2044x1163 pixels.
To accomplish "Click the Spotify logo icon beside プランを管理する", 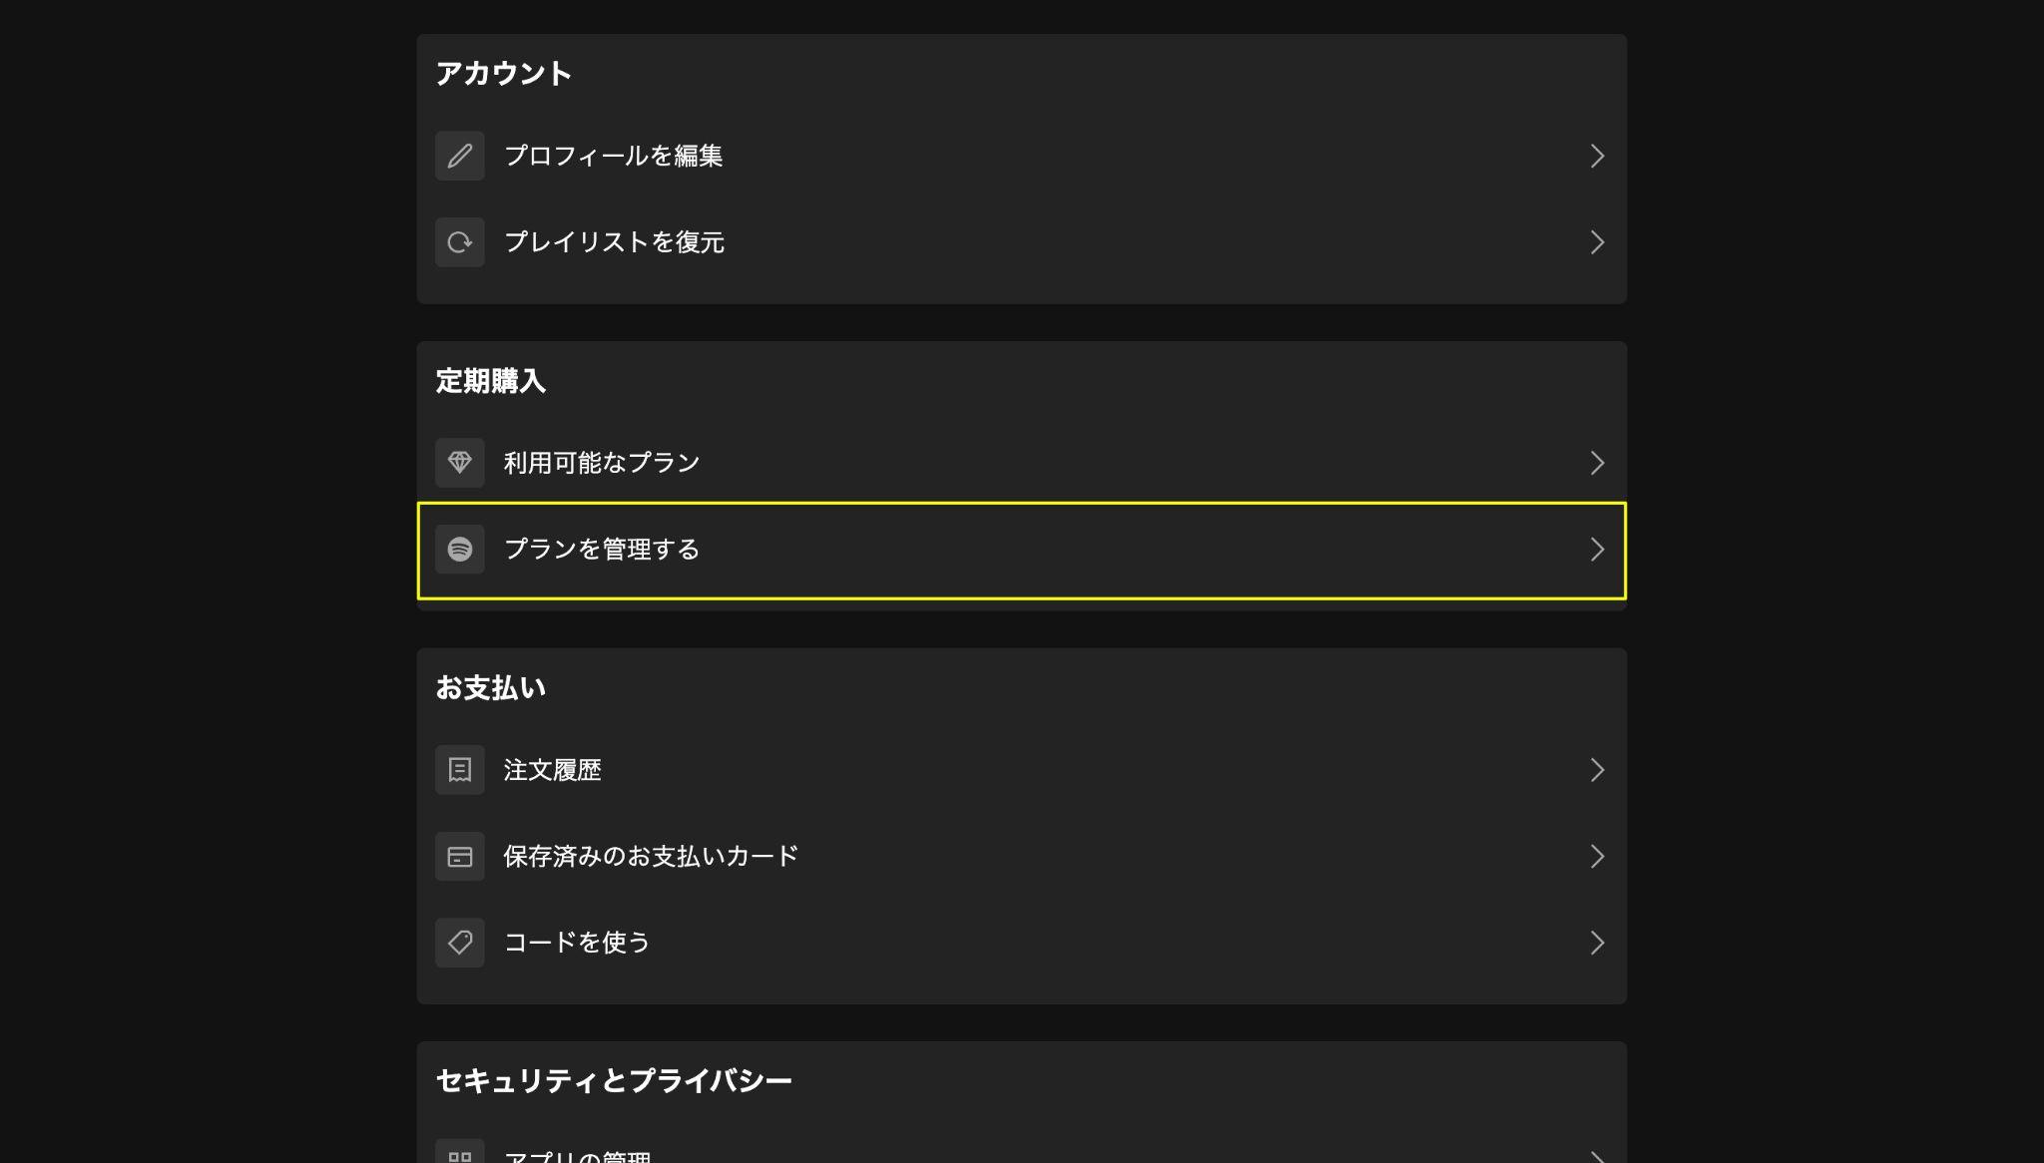I will [459, 550].
